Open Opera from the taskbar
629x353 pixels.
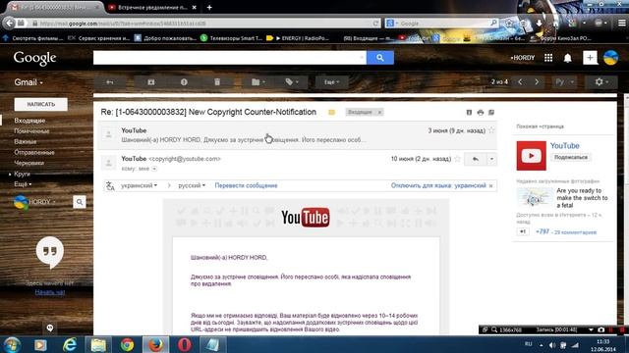tap(184, 344)
